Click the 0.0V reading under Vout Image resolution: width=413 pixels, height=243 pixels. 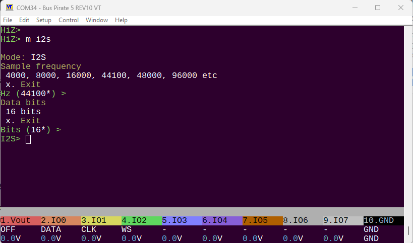(11, 238)
